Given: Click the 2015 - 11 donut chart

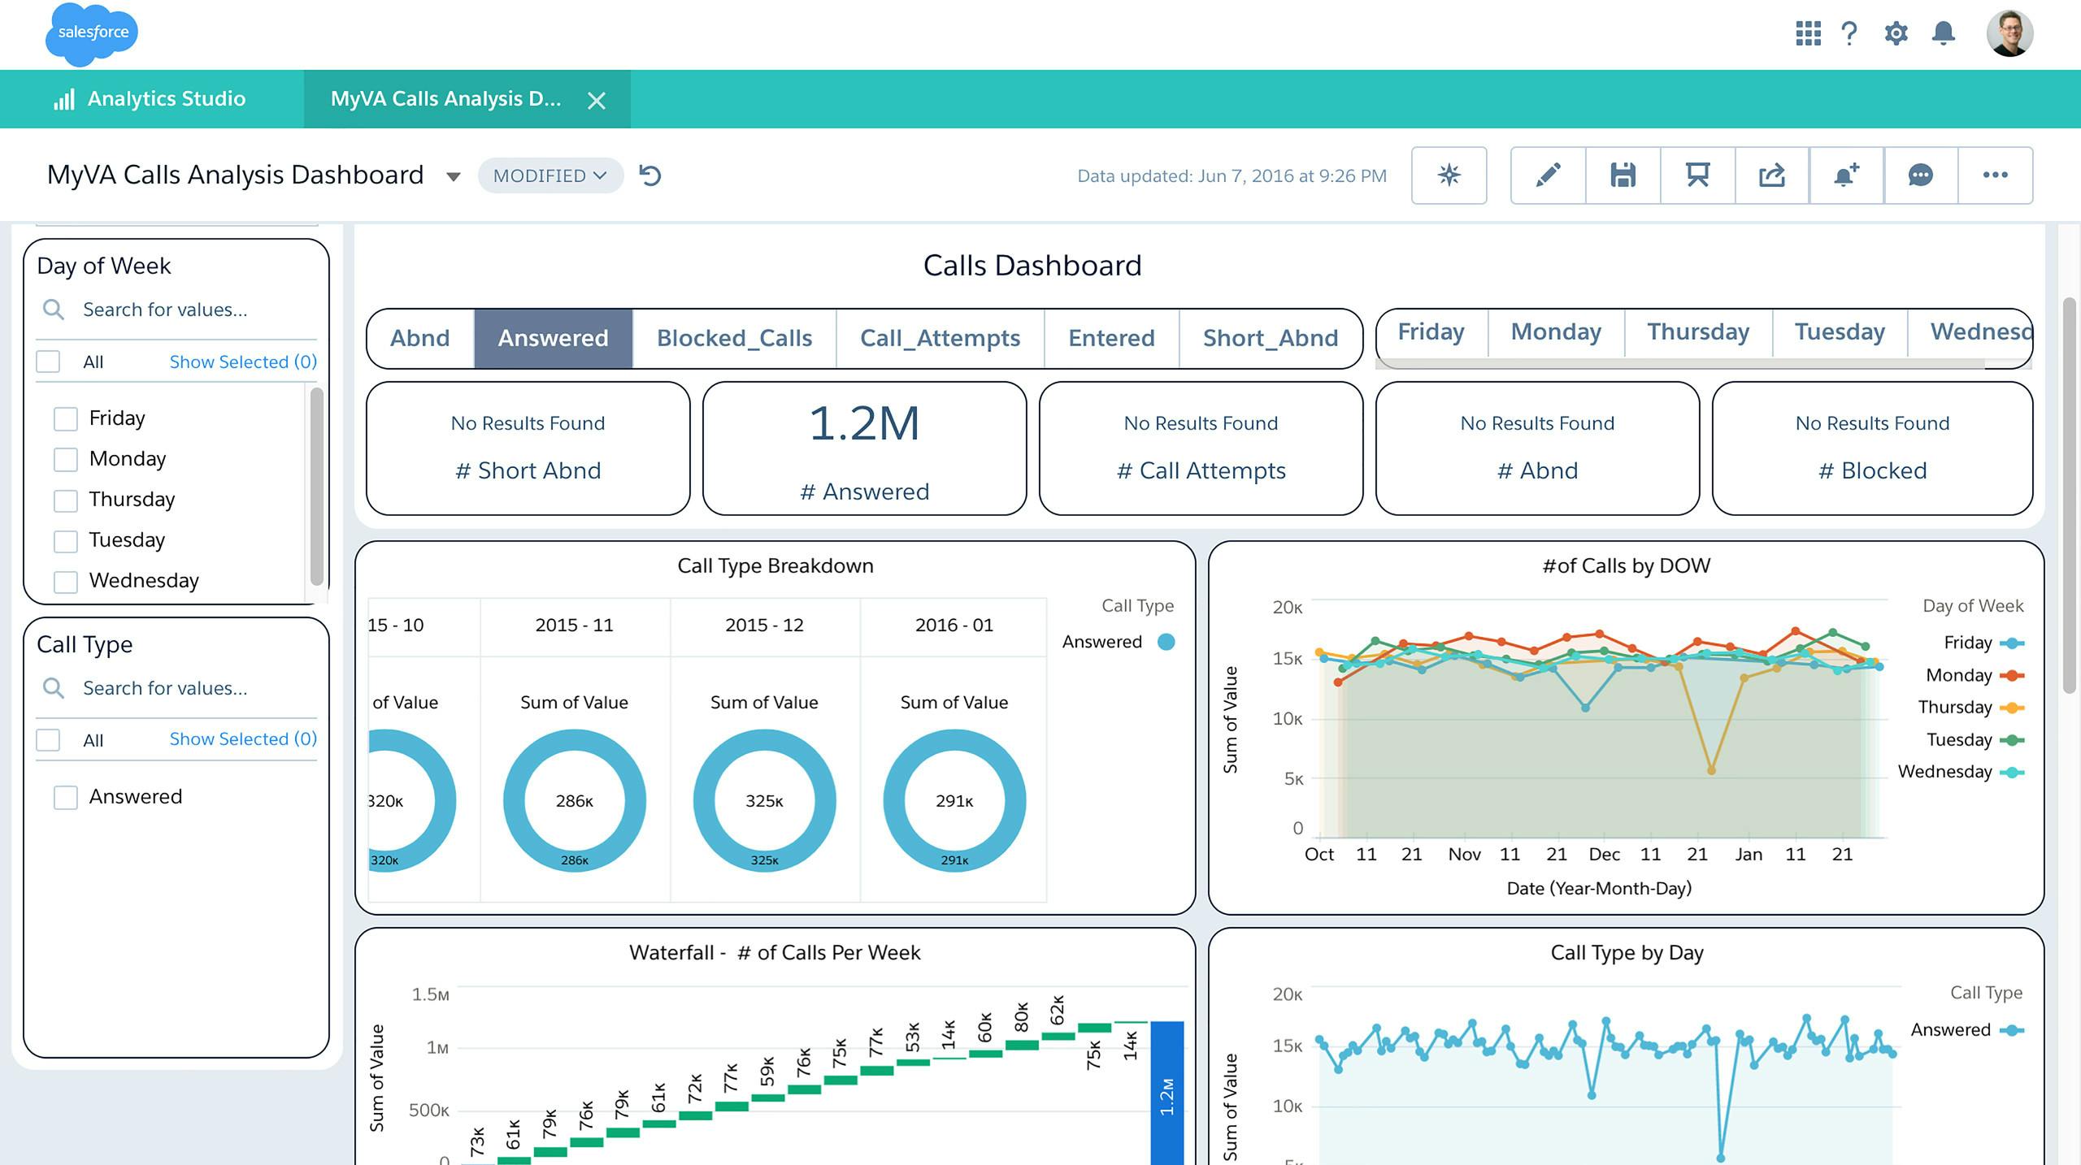Looking at the screenshot, I should tap(574, 801).
